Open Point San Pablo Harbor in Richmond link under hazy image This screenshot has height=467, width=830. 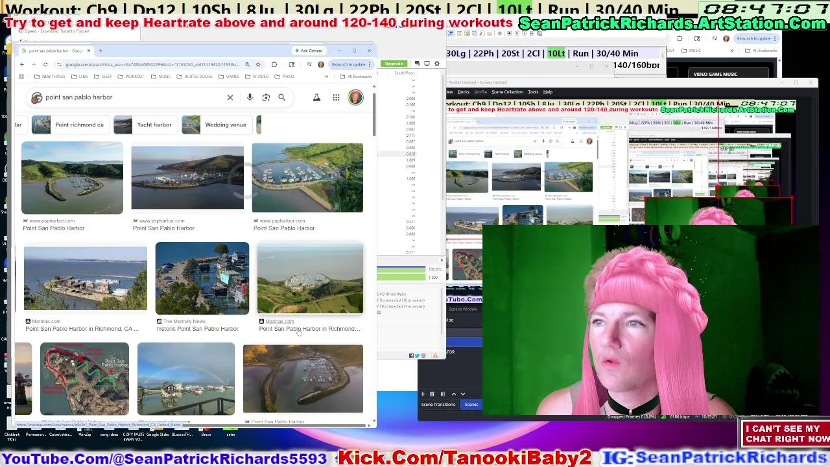(309, 329)
